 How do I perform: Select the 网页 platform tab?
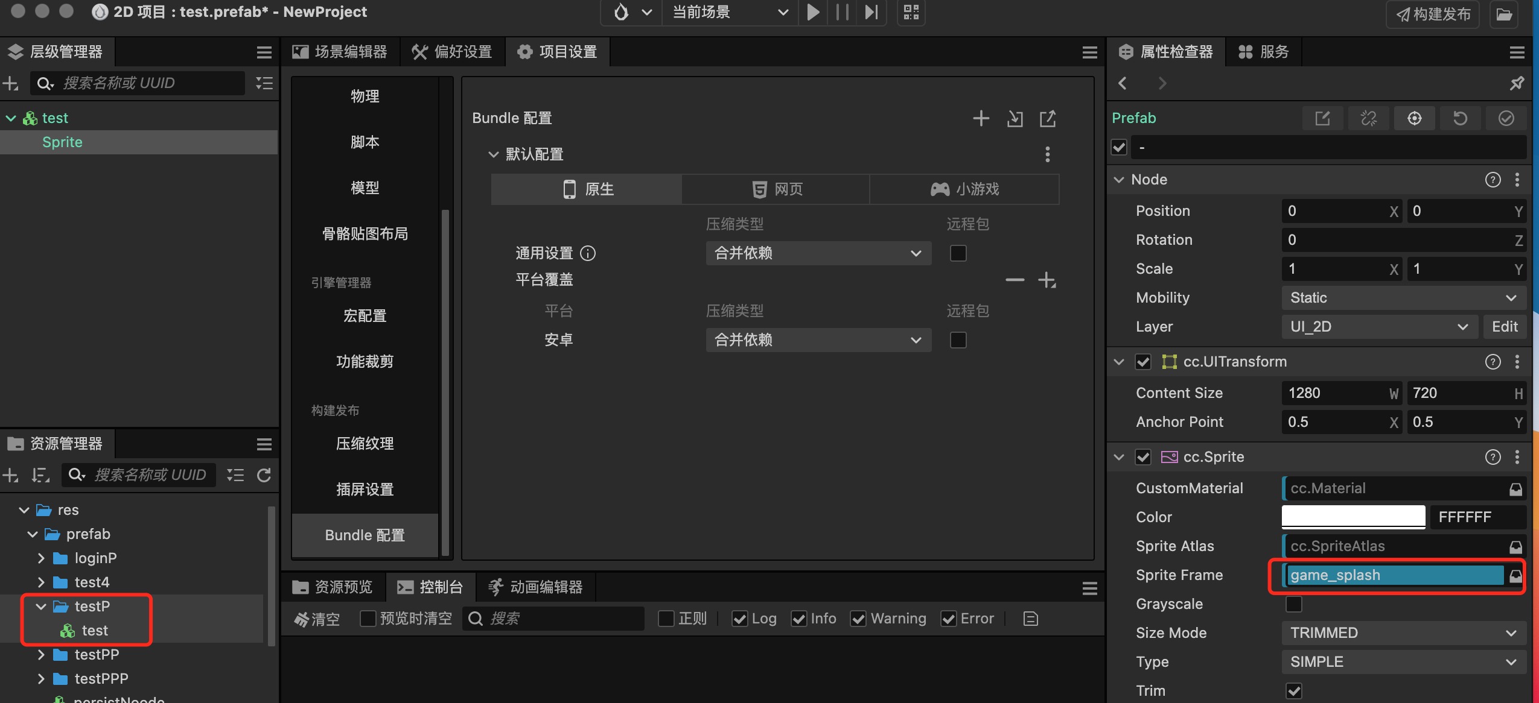click(x=776, y=189)
